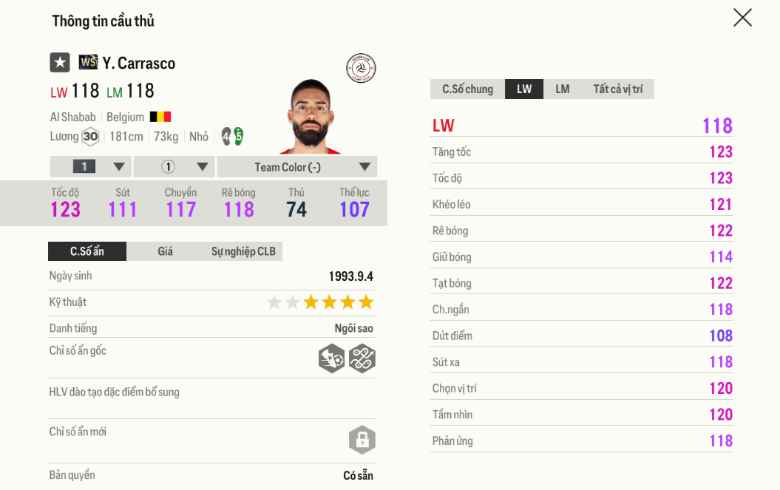Open the Sự nghiệp CLB tab
Image resolution: width=780 pixels, height=490 pixels.
[243, 251]
